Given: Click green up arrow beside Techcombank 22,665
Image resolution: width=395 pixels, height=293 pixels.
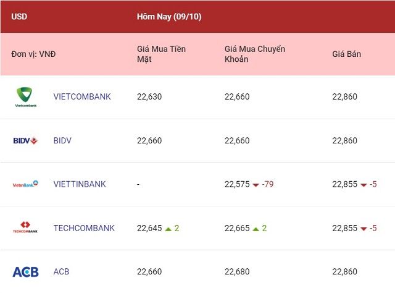Looking at the screenshot, I should (x=256, y=229).
